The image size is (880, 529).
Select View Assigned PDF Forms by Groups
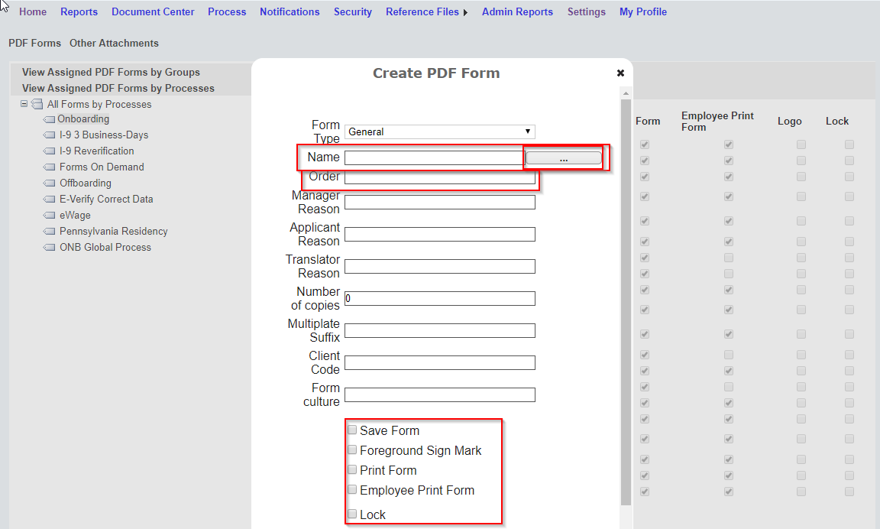[111, 72]
